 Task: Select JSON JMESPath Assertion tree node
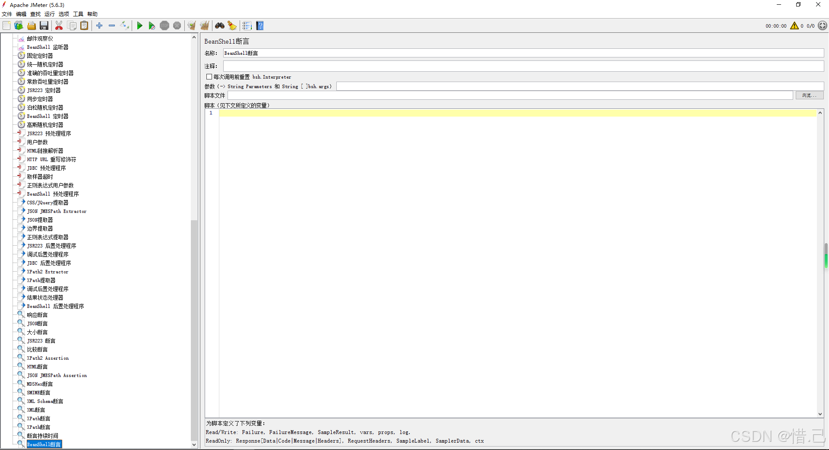click(x=57, y=375)
